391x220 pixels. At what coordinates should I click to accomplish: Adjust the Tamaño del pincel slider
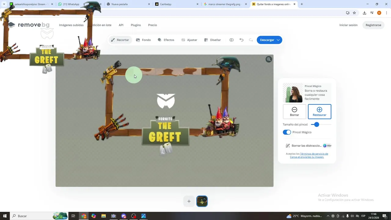click(x=321, y=124)
